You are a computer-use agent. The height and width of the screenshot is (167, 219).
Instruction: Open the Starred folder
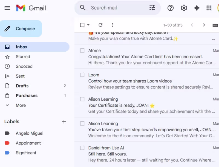[35, 57]
